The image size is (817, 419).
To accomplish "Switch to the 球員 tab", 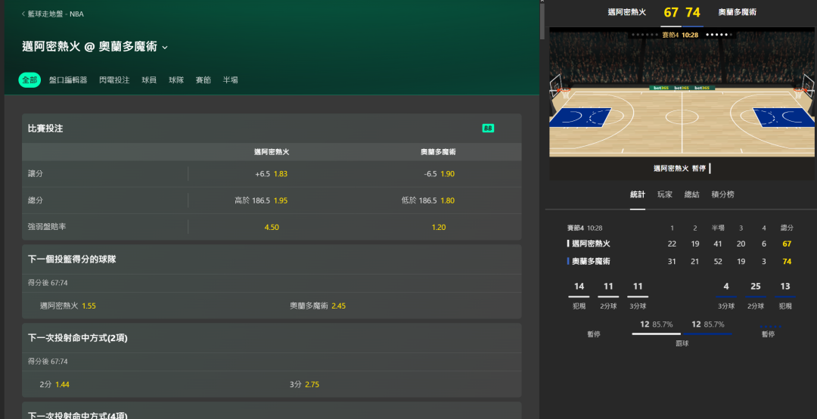I will point(149,79).
